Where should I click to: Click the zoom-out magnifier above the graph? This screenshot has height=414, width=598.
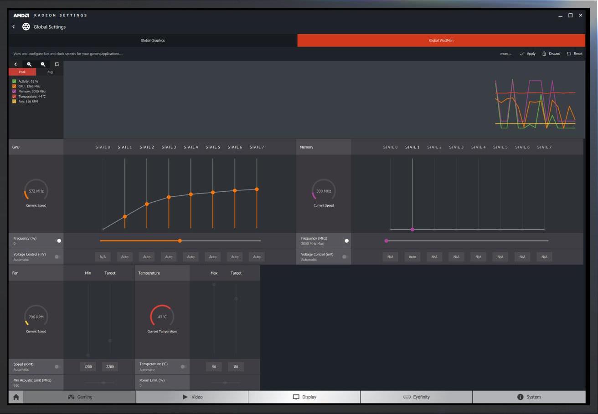43,65
